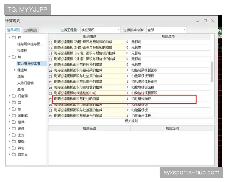Expand the 门窗洞 folder
The height and width of the screenshot is (182, 227).
9,96
